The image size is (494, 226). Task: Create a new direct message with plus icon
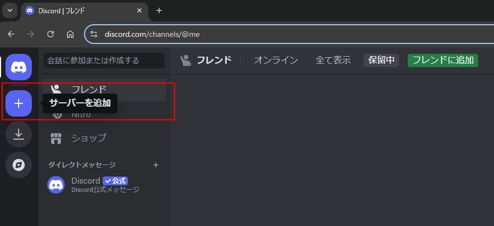(x=156, y=165)
